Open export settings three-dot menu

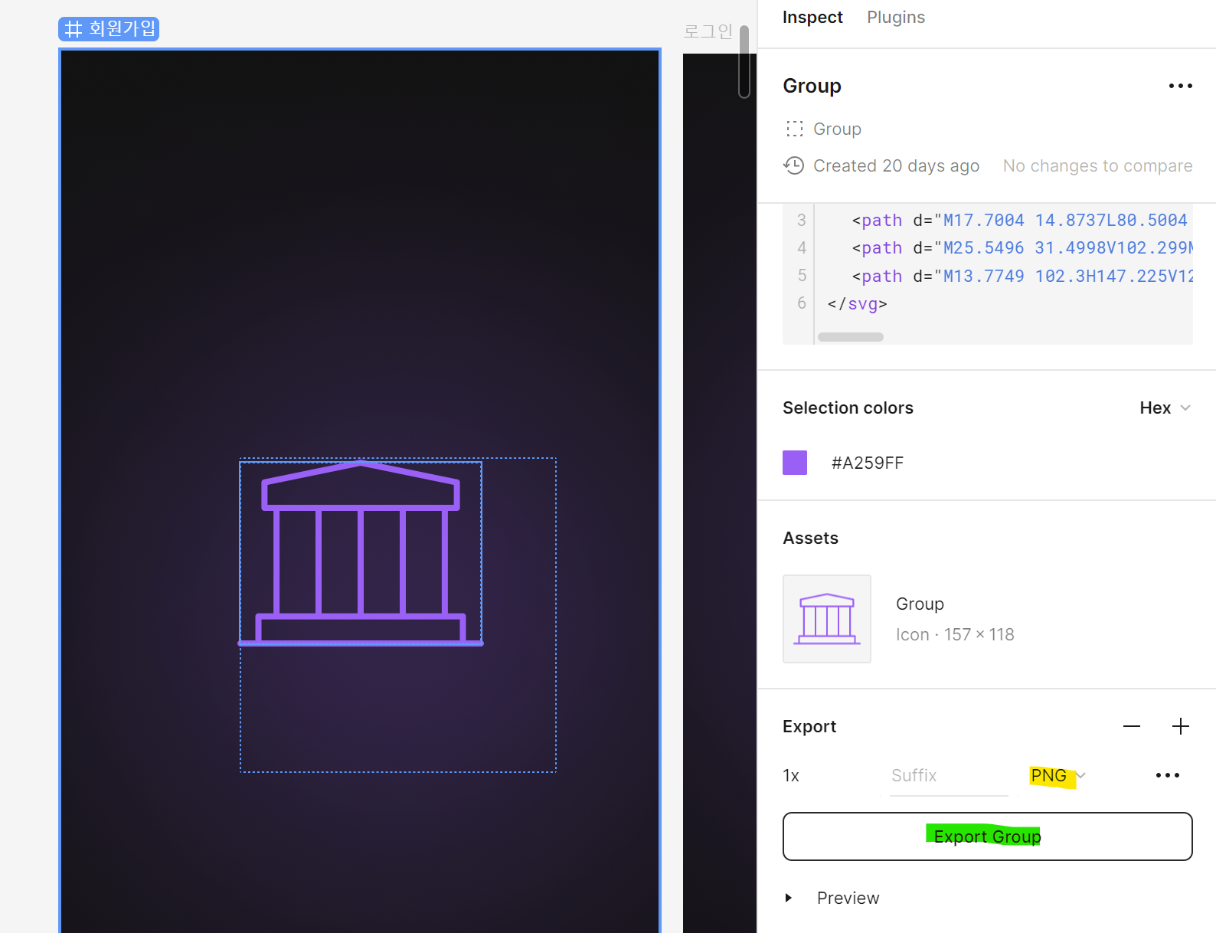pos(1168,775)
